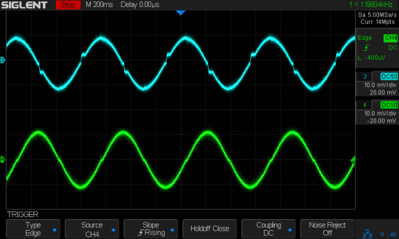The image size is (399, 239).
Task: Click the blue arrow on the Slope softkey
Action: coord(172,230)
